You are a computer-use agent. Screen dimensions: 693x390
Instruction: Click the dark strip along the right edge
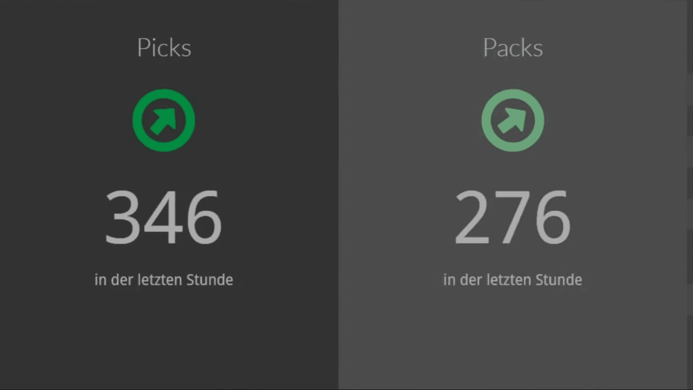690,195
